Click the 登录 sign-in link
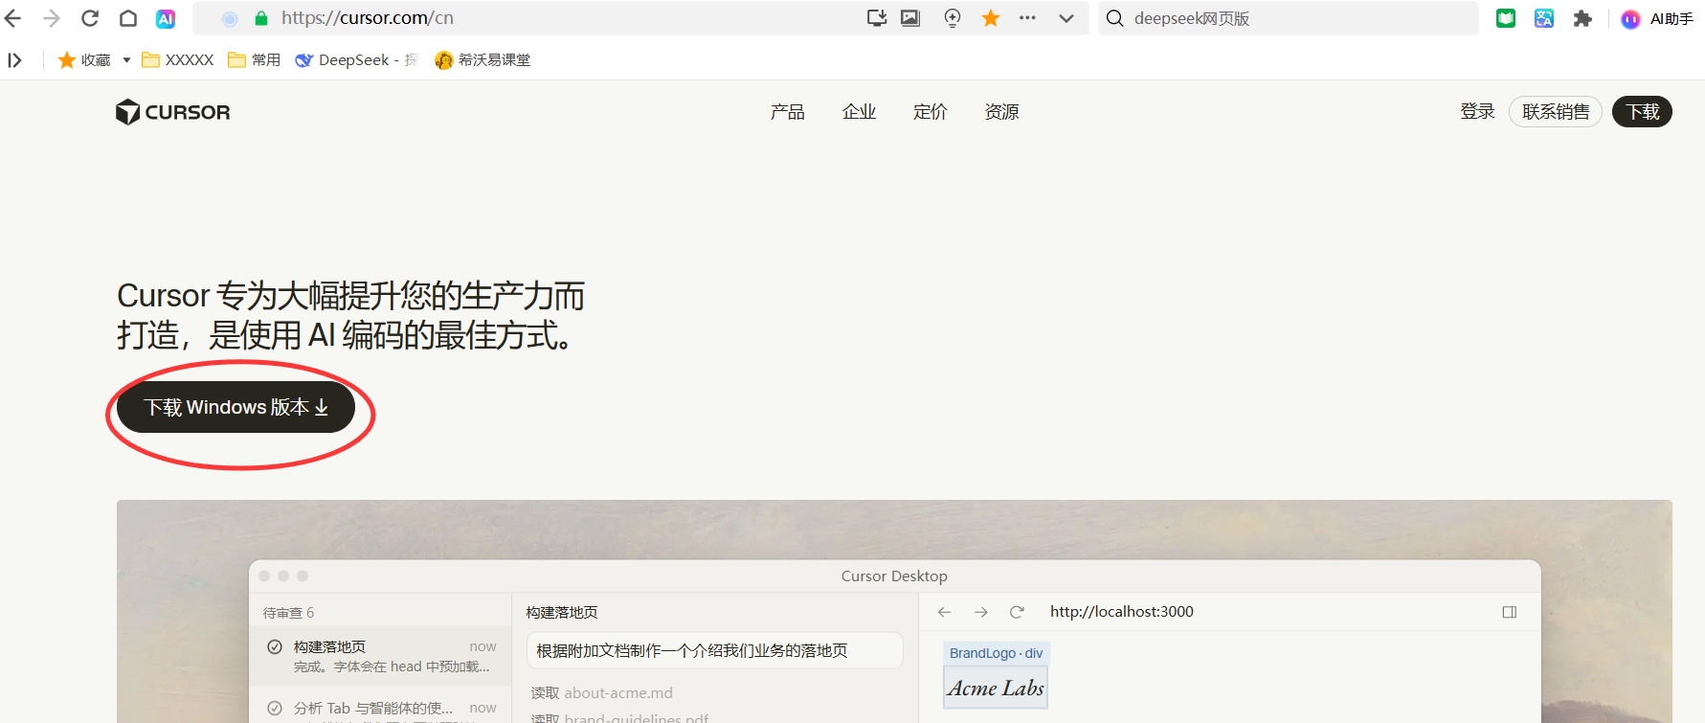This screenshot has width=1705, height=723. coord(1477,112)
